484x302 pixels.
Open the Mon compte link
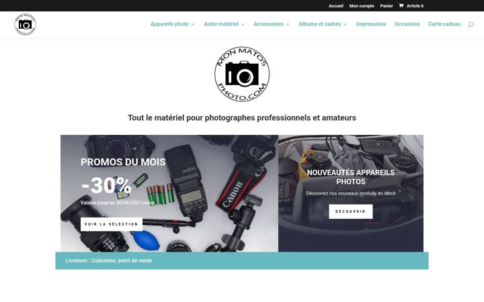[362, 6]
